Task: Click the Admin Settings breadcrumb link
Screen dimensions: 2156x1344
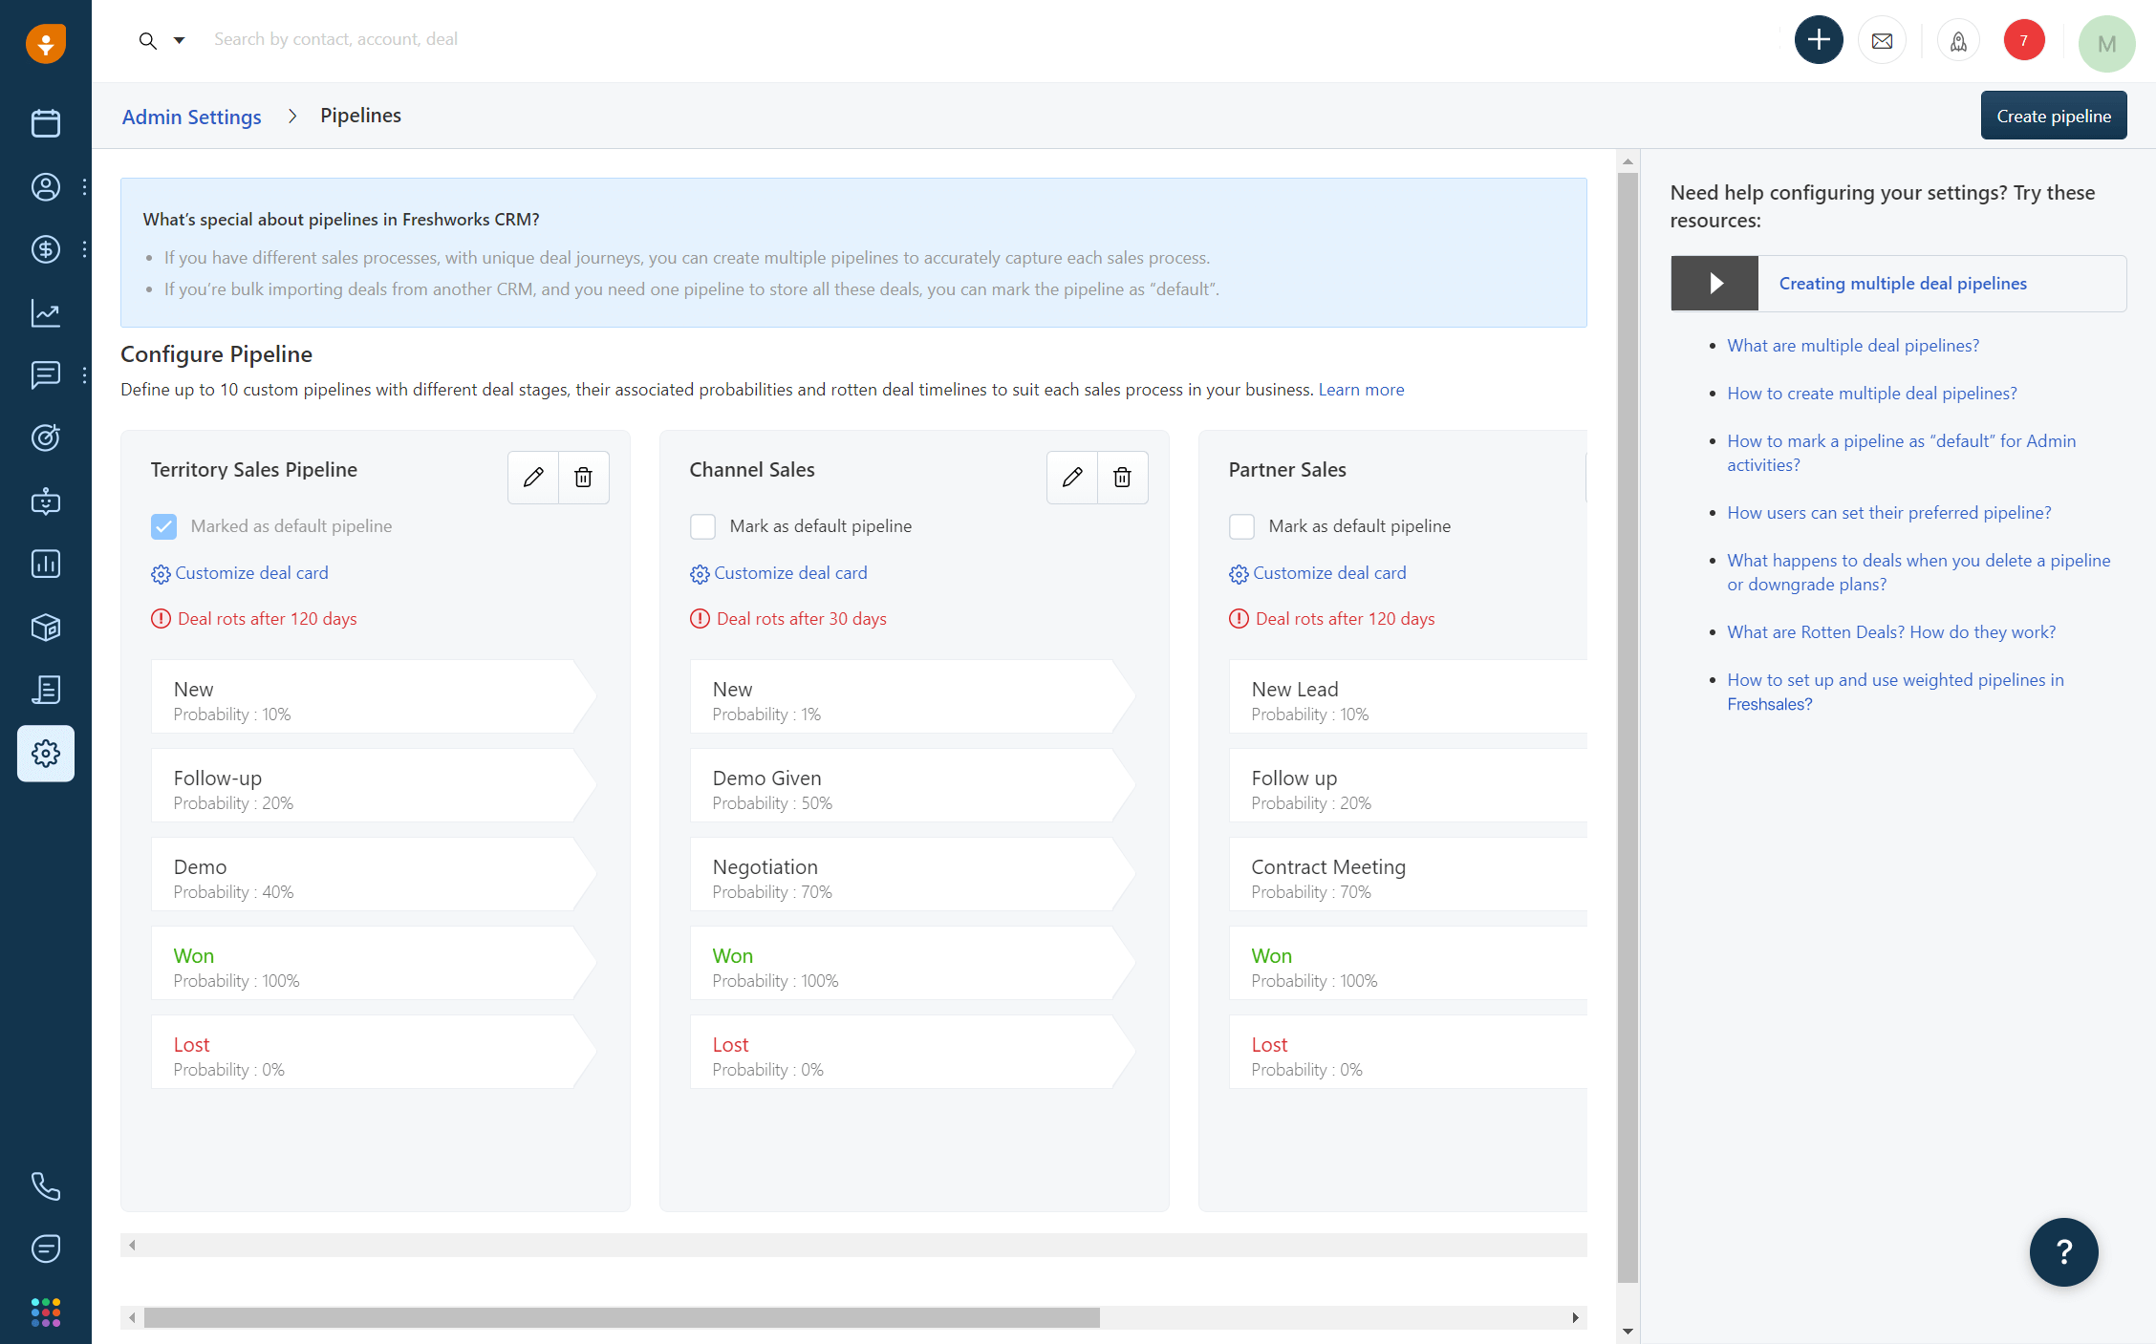Action: tap(192, 117)
